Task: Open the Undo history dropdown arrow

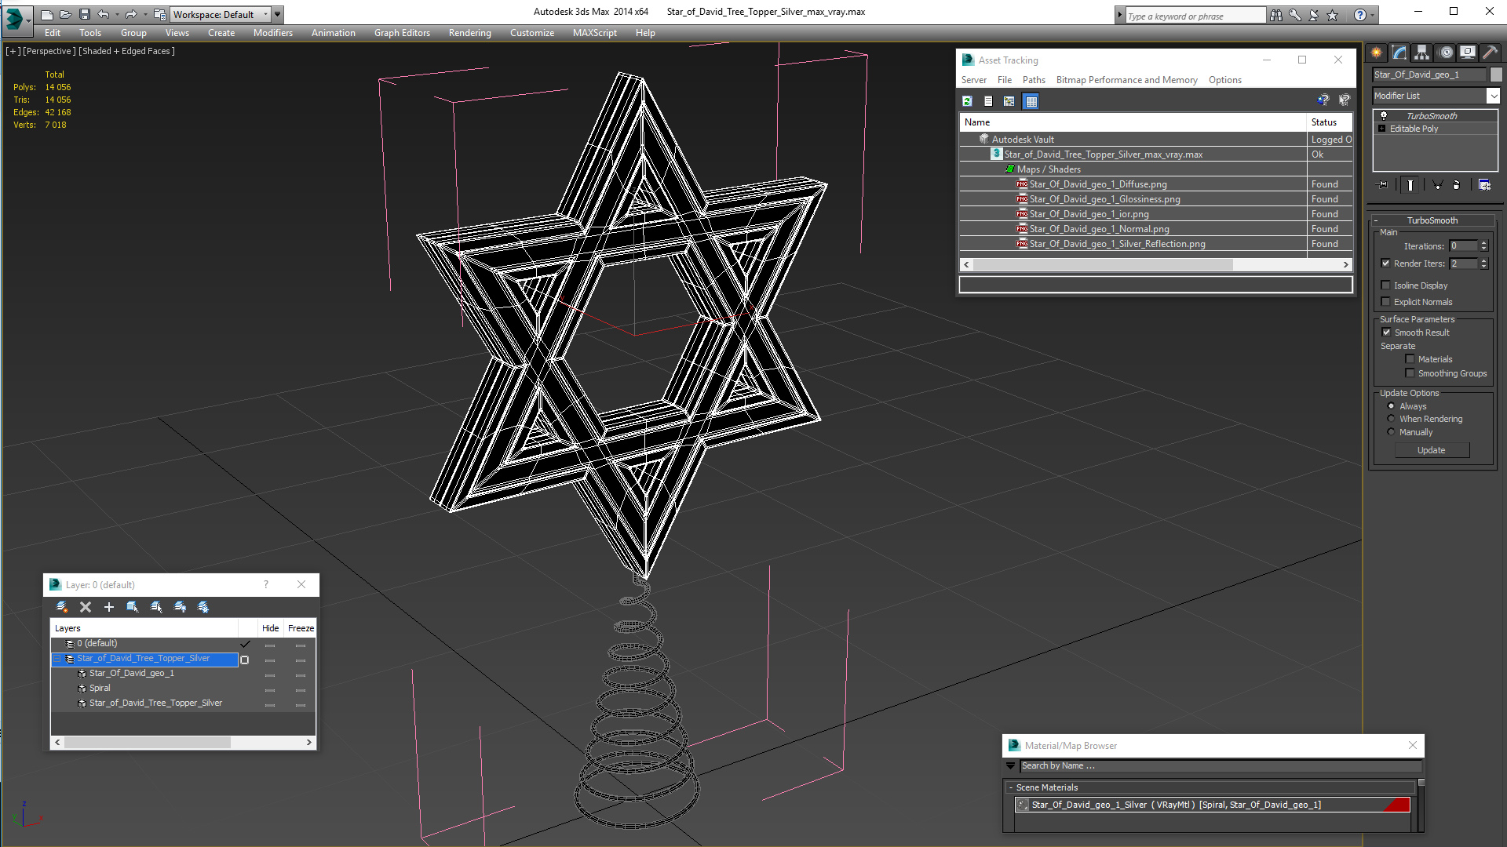Action: pos(116,14)
